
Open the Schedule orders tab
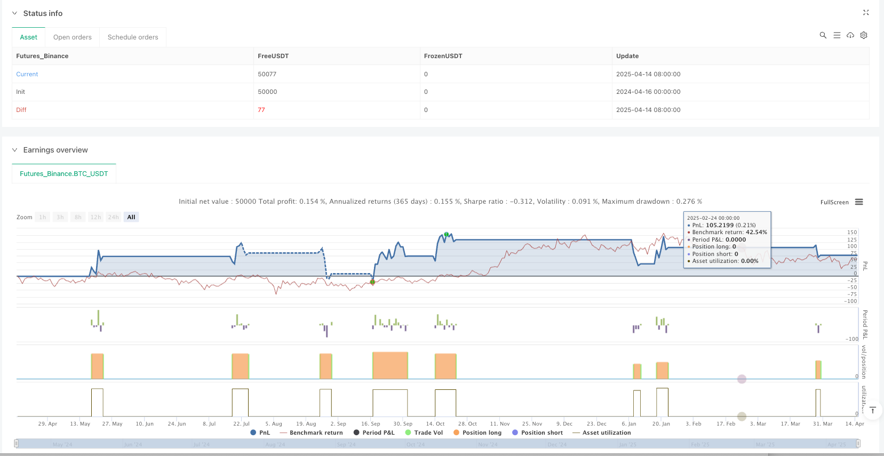click(x=133, y=37)
